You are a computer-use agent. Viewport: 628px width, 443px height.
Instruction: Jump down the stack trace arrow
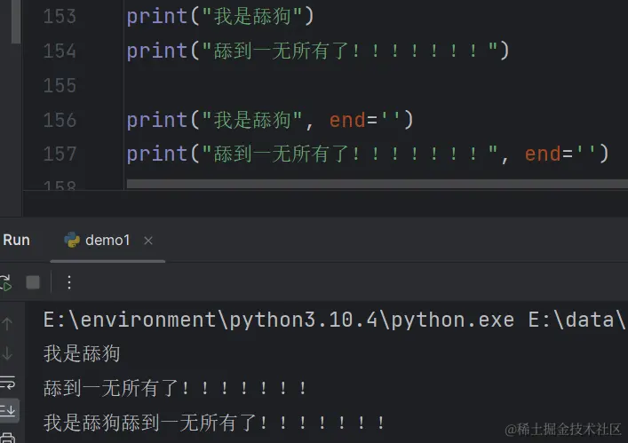click(x=7, y=353)
